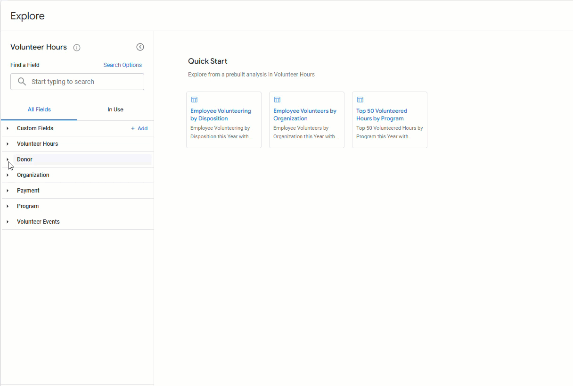
Task: Click the Add custom field button
Action: pos(139,128)
